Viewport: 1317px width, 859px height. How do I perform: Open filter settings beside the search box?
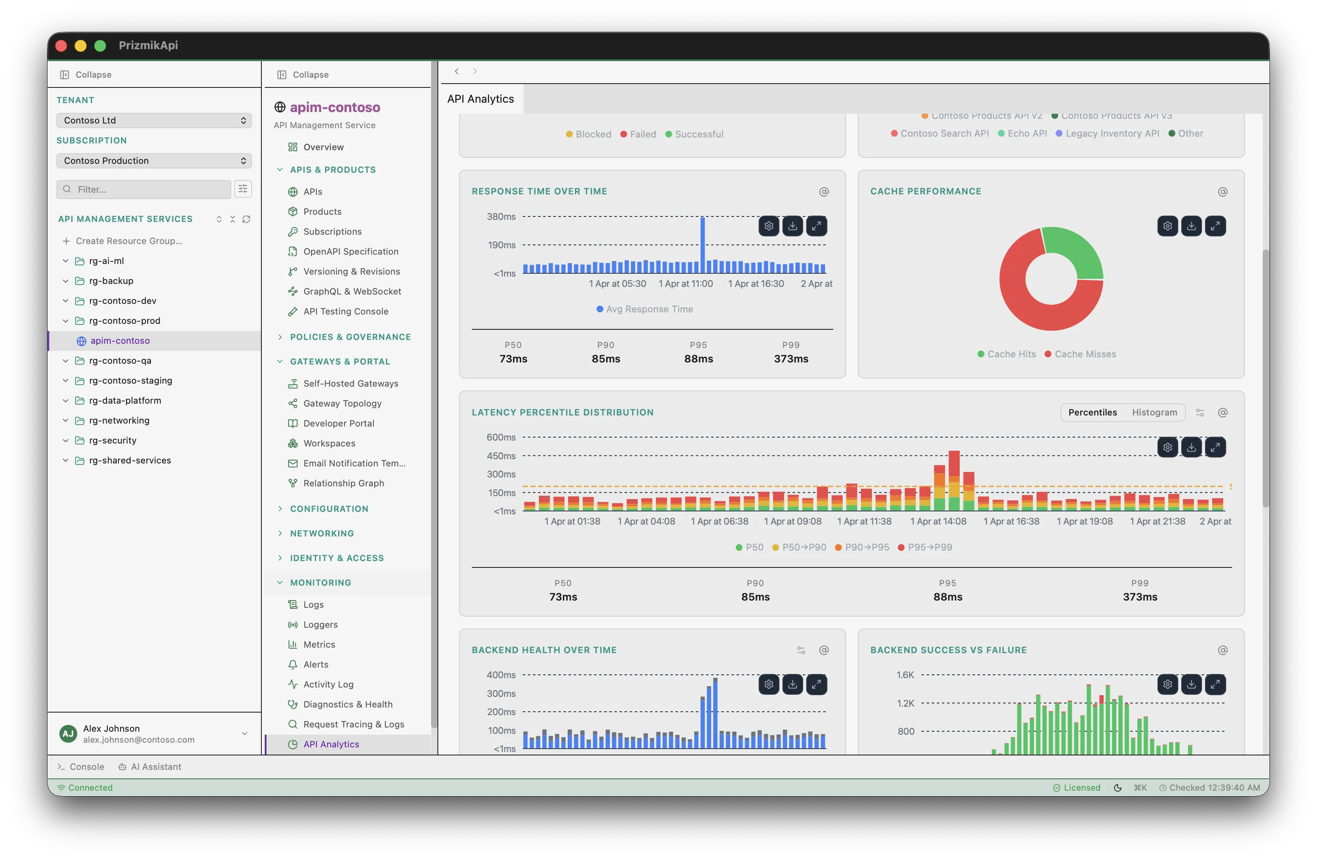pyautogui.click(x=243, y=189)
